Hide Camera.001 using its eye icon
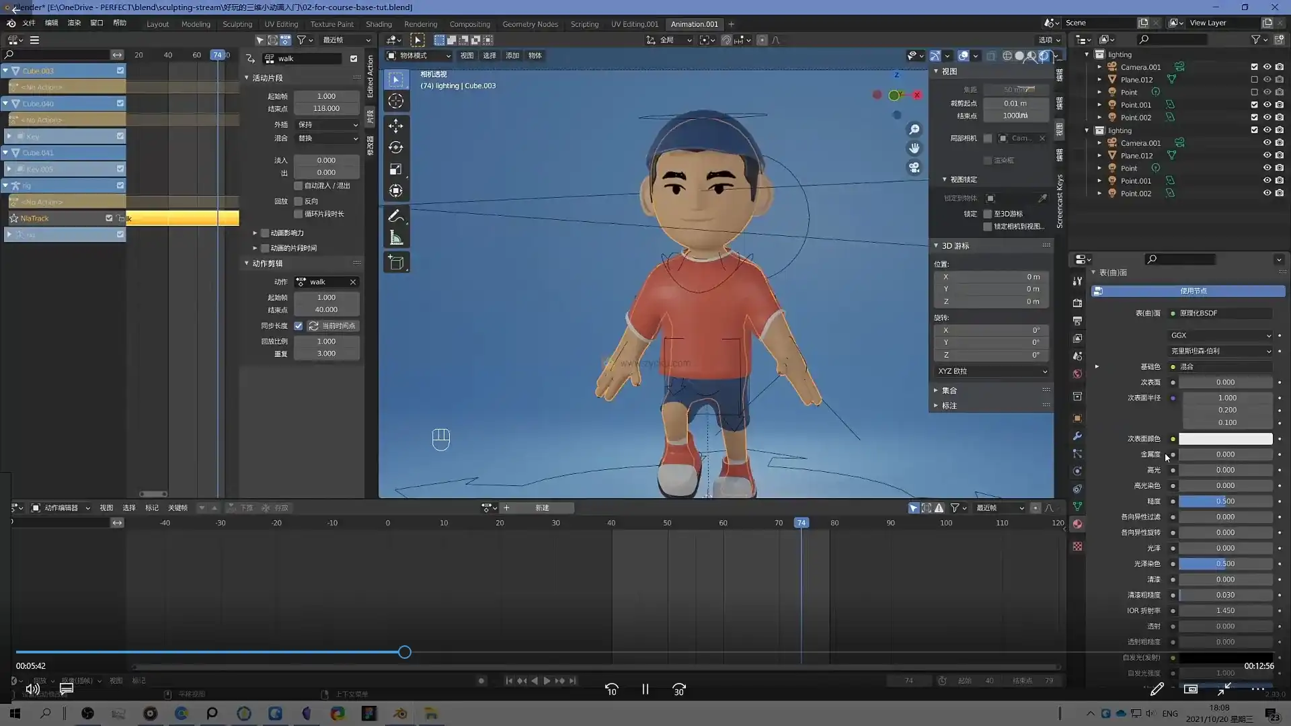Viewport: 1291px width, 726px height. click(1267, 67)
